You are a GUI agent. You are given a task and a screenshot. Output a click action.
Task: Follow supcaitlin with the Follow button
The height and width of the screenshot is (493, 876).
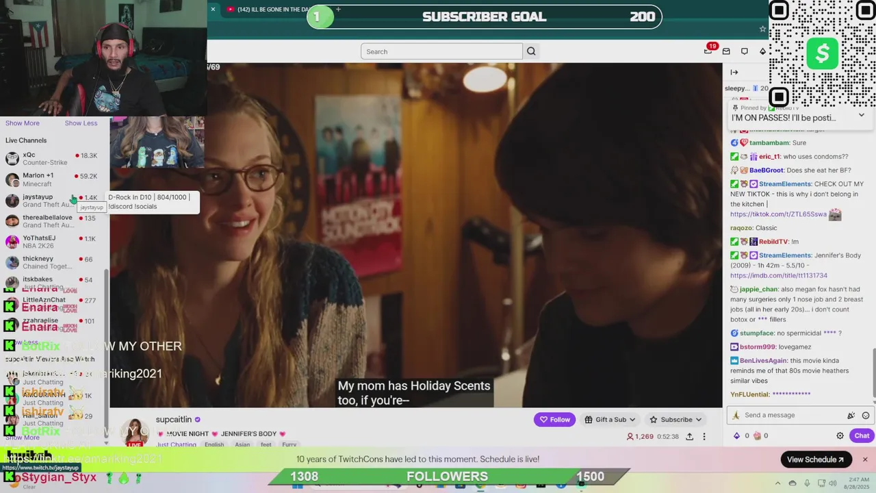click(554, 420)
